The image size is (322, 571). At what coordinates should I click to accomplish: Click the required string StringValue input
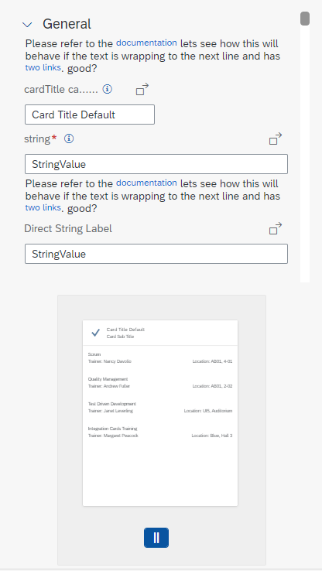156,164
